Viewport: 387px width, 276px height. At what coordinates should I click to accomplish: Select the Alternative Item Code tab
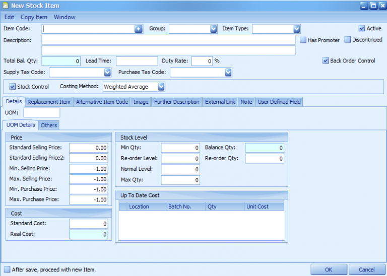[x=102, y=102]
